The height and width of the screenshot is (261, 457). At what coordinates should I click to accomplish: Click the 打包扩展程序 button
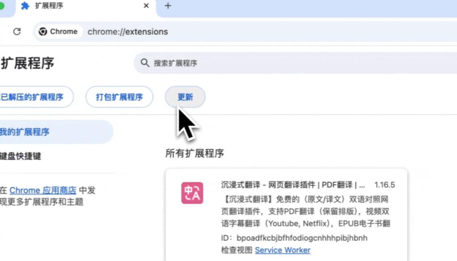click(119, 97)
